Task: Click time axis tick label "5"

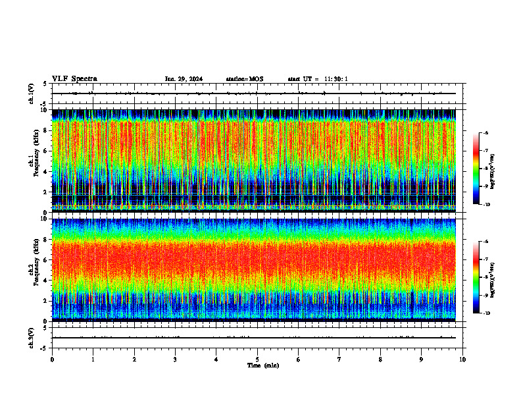Action: click(257, 360)
